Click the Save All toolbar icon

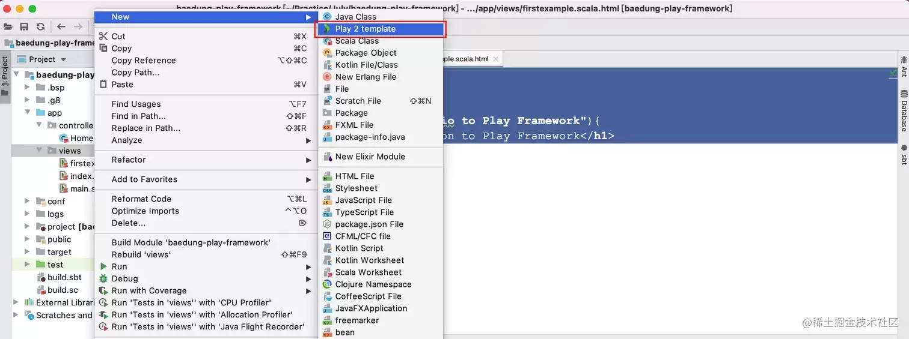(x=24, y=26)
